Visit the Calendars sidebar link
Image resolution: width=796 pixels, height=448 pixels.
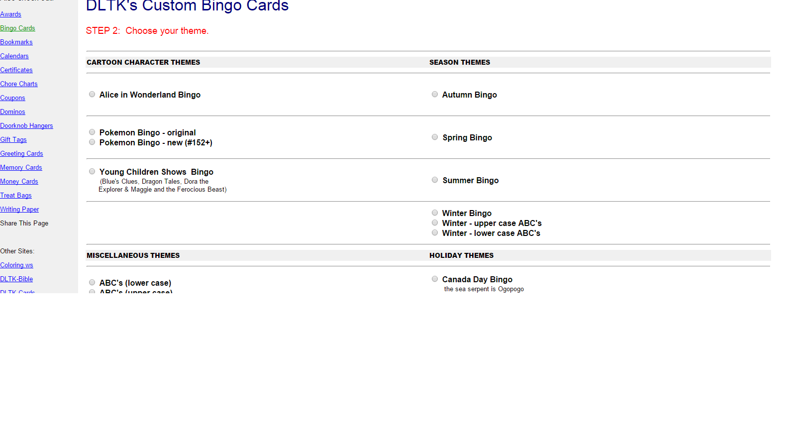14,56
